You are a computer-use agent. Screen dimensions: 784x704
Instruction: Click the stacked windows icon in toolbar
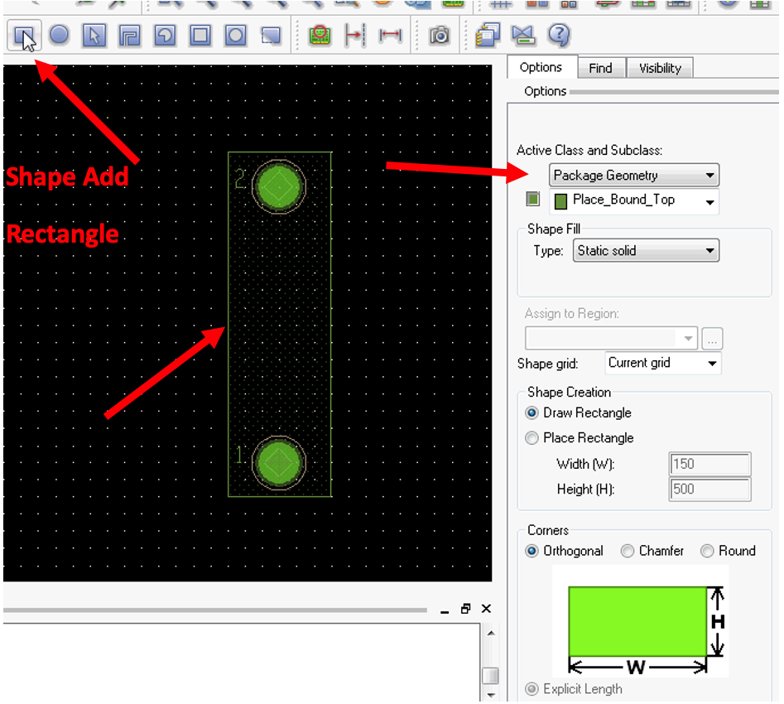488,36
